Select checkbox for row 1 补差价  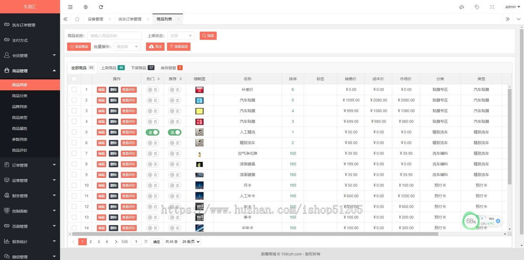(74, 89)
